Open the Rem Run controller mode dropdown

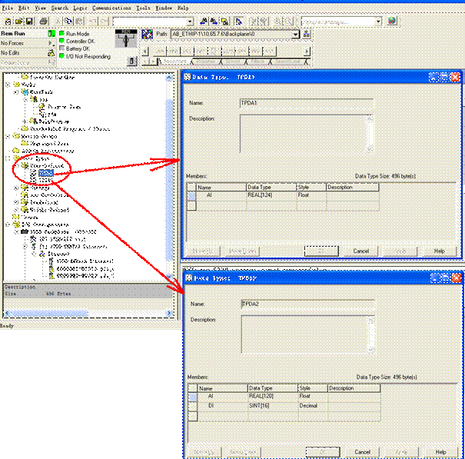point(51,35)
